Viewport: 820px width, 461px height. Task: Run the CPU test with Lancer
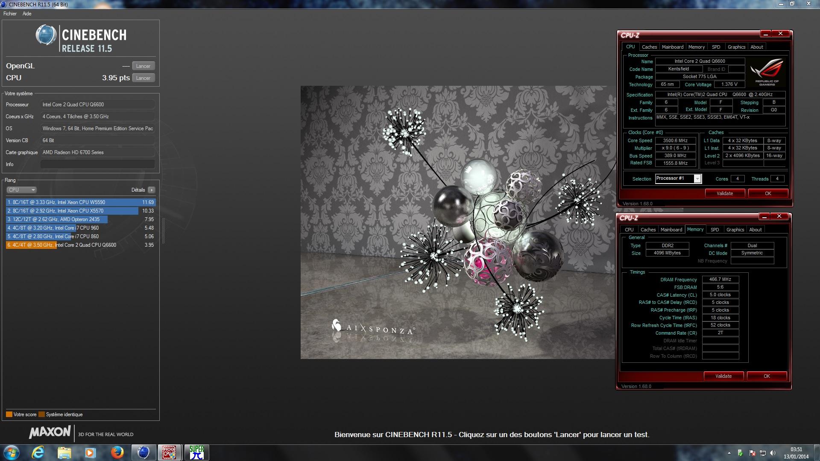(143, 78)
